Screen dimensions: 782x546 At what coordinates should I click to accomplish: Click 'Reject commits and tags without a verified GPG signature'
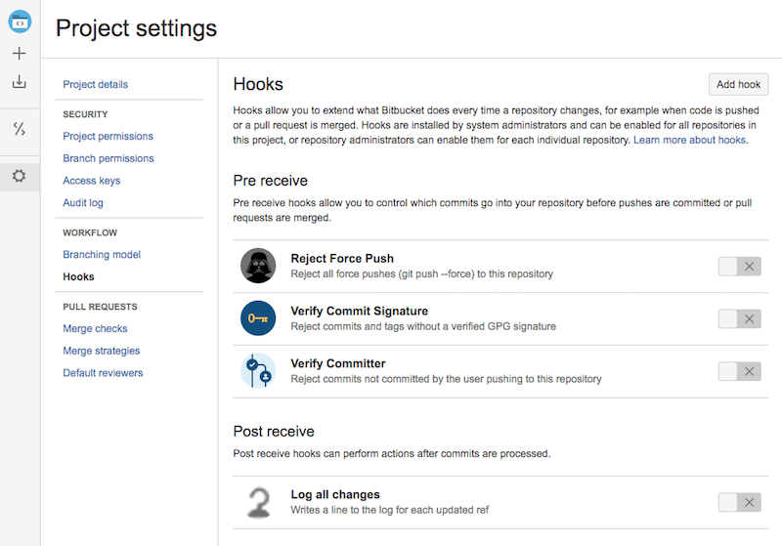[x=423, y=326]
